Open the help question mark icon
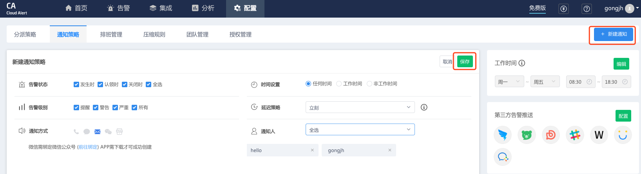 pyautogui.click(x=587, y=9)
